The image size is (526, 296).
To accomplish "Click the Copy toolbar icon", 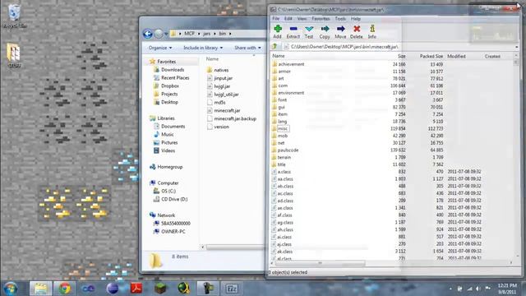I will 325,32.
